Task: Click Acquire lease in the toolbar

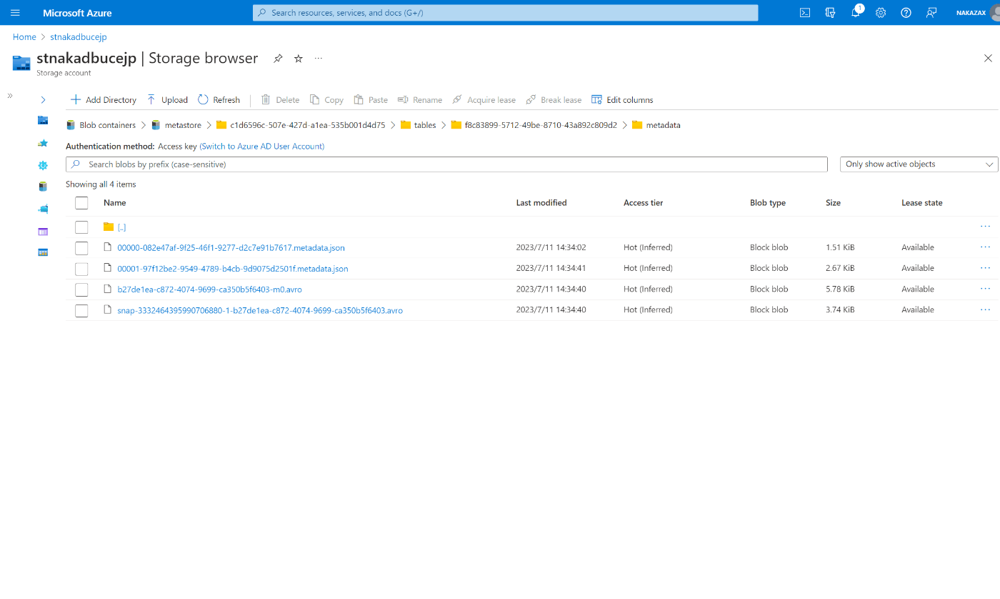Action: pos(484,100)
